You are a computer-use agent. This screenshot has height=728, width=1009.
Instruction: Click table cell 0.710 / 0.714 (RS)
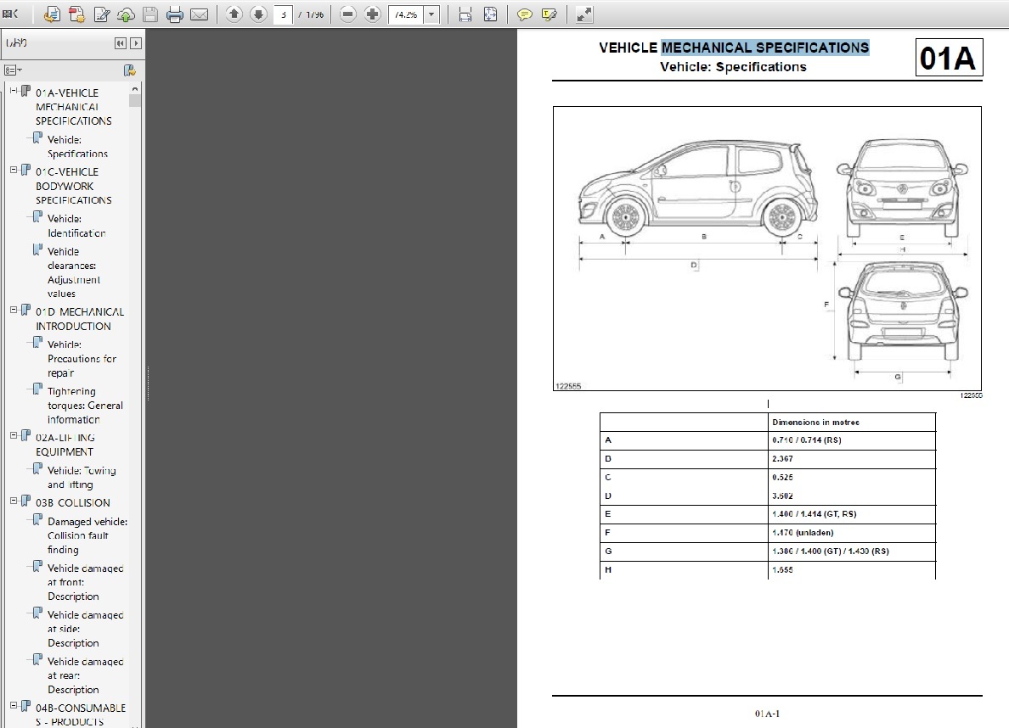851,440
